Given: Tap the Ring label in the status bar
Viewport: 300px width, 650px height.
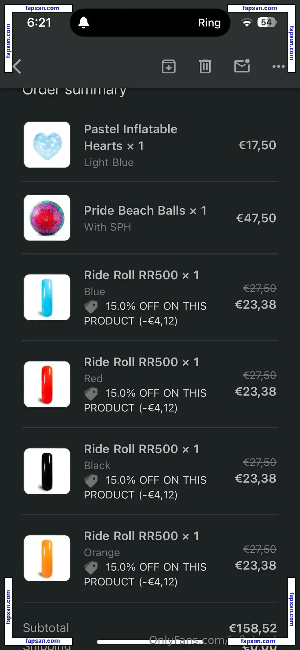Looking at the screenshot, I should [209, 23].
